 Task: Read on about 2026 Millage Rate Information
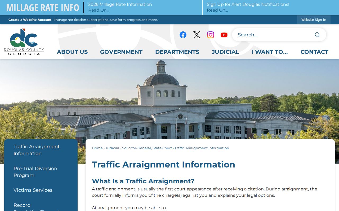pos(99,10)
